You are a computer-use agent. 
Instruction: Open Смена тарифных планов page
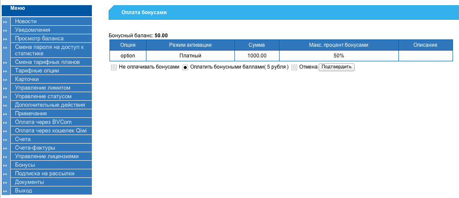point(47,62)
